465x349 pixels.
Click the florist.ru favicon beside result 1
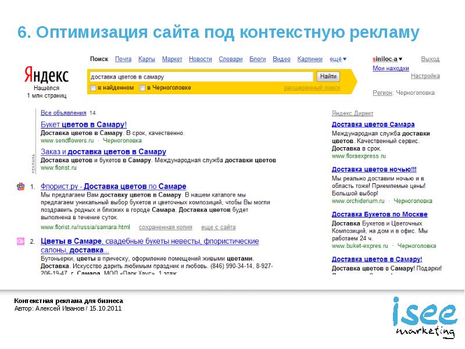20,187
